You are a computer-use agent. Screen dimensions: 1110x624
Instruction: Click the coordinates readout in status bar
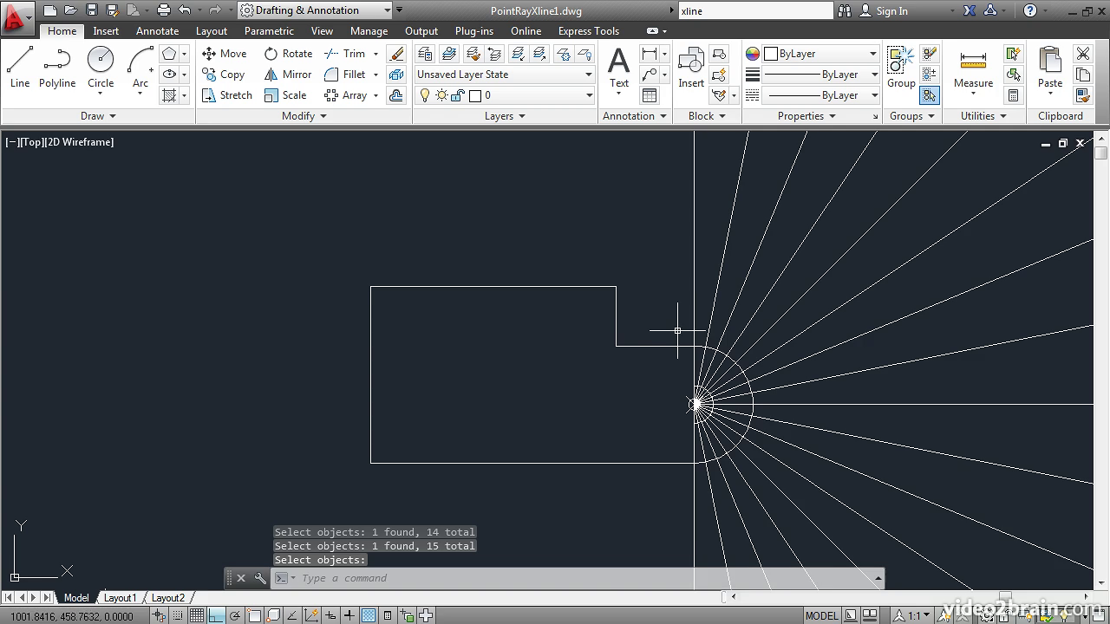tap(73, 616)
